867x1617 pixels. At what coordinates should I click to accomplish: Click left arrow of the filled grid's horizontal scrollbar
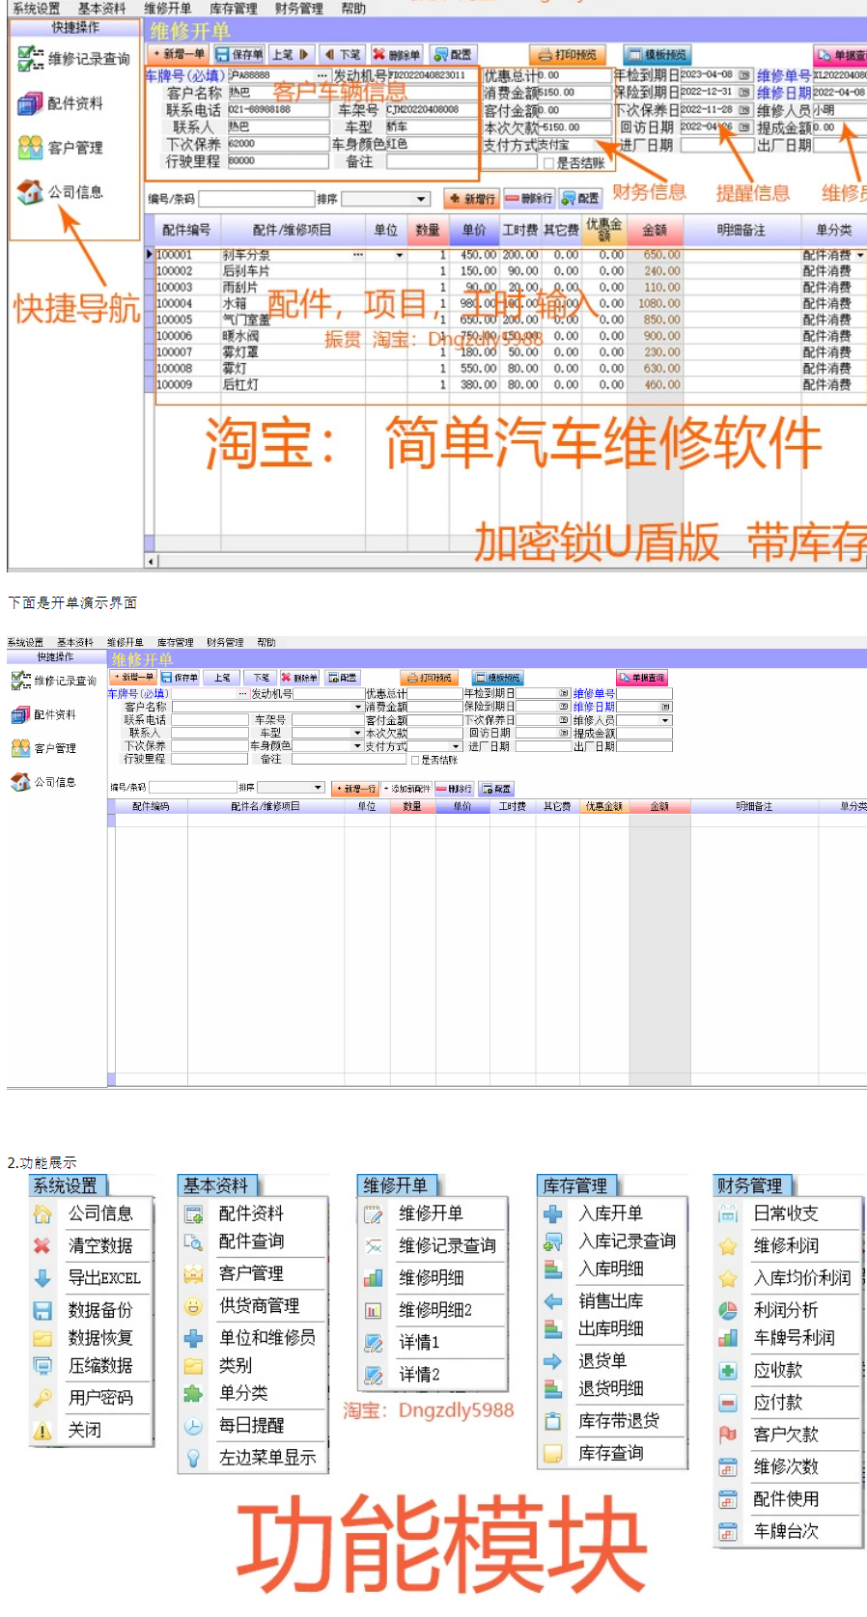151,561
